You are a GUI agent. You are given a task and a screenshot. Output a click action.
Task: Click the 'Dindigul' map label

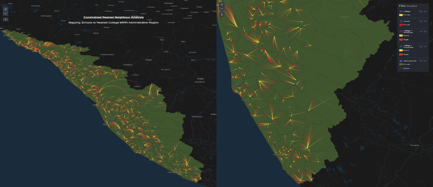coord(200,79)
